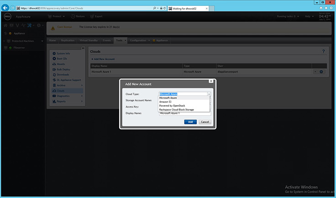336x198 pixels.
Task: Switch to the Virtual Standby tab
Action: [x=89, y=41]
